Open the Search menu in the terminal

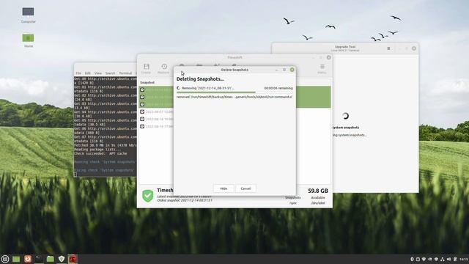[x=110, y=73]
